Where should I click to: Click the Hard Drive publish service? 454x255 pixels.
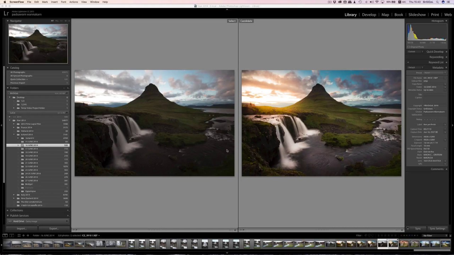tap(38, 221)
